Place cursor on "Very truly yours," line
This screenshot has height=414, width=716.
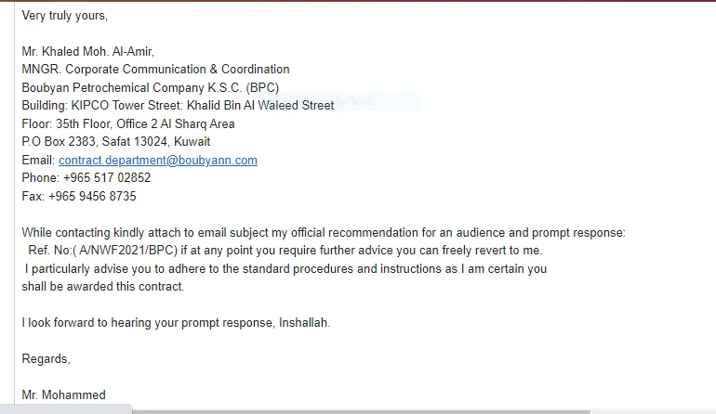(65, 16)
